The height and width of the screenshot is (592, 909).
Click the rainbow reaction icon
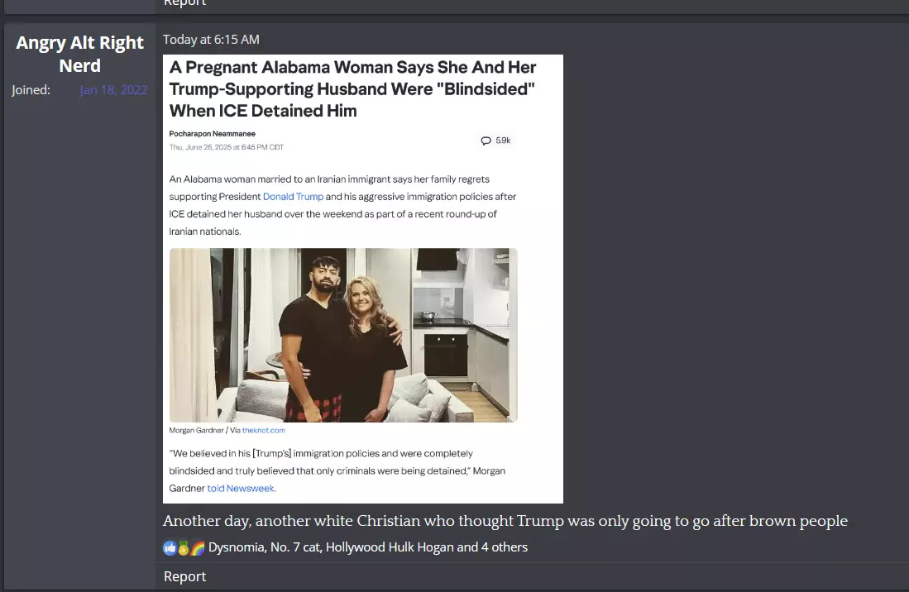[198, 547]
